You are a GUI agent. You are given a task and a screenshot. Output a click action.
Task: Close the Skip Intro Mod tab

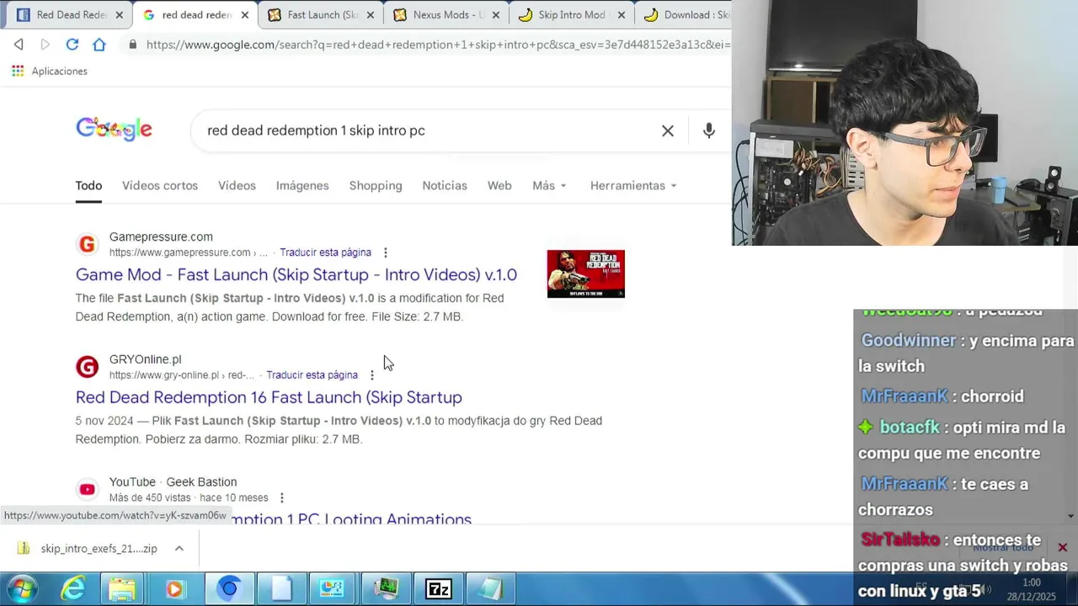[x=622, y=15]
